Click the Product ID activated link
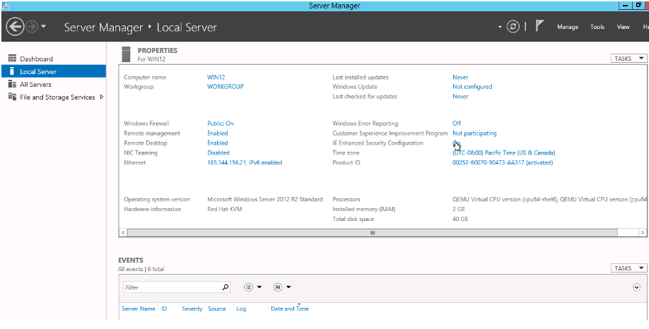This screenshot has height=329, width=649. pyautogui.click(x=503, y=162)
